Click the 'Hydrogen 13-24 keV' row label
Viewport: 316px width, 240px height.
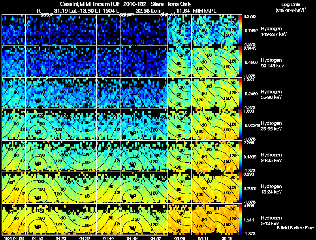click(x=271, y=189)
